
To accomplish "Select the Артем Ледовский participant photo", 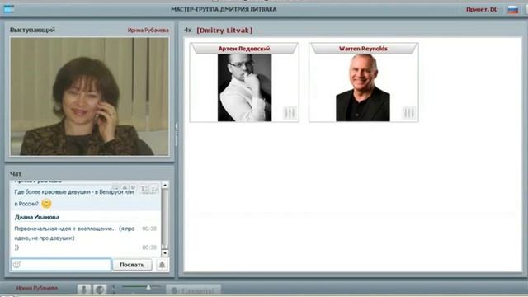I will tap(244, 87).
